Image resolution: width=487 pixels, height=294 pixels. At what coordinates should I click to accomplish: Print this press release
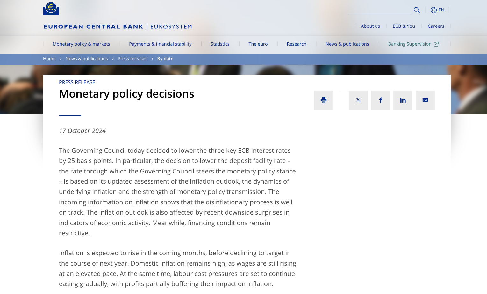[x=324, y=100]
